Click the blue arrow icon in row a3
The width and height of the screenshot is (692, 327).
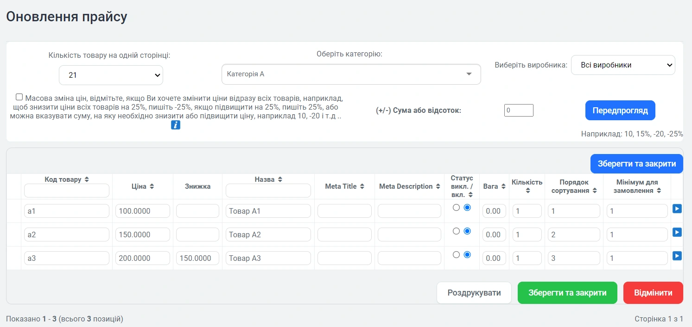[x=677, y=256]
